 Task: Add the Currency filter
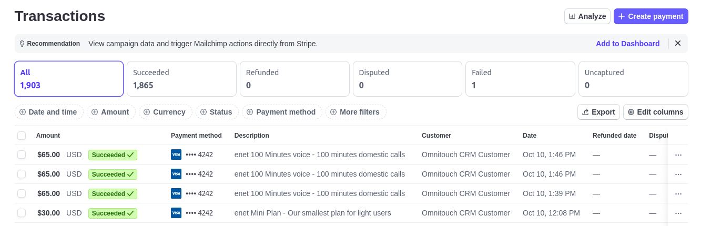164,112
